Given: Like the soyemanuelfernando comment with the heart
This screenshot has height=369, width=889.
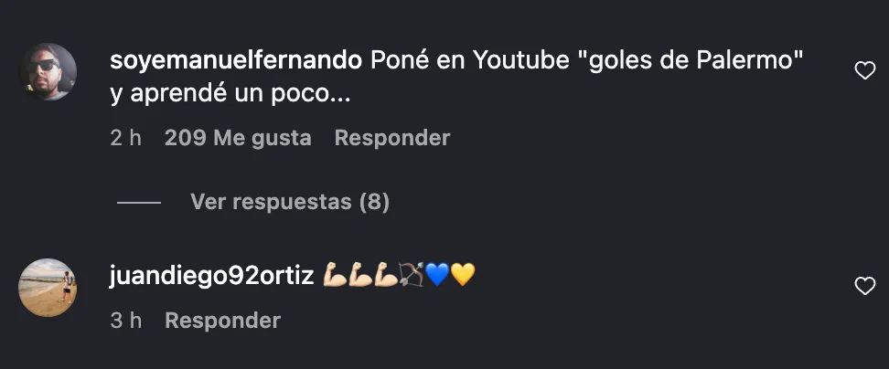Looking at the screenshot, I should (x=864, y=70).
